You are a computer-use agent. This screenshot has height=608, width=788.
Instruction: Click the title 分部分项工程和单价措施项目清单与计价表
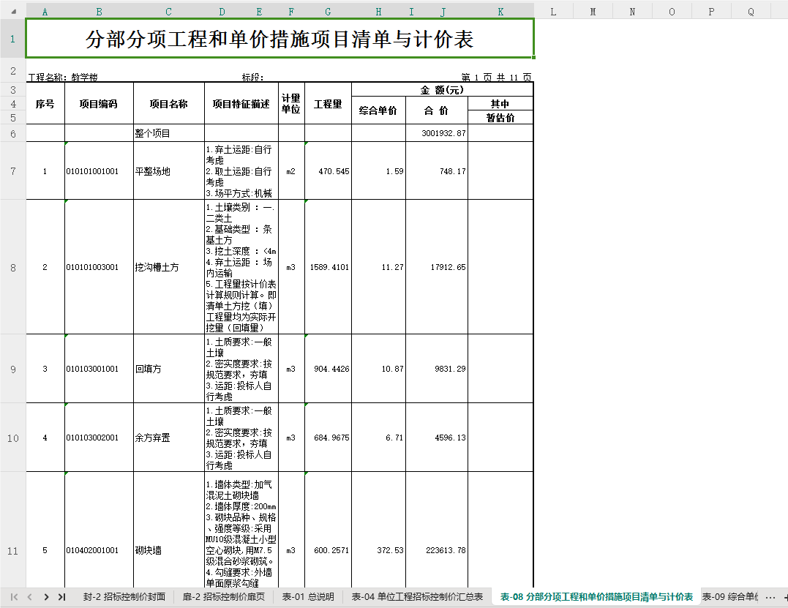coord(279,39)
